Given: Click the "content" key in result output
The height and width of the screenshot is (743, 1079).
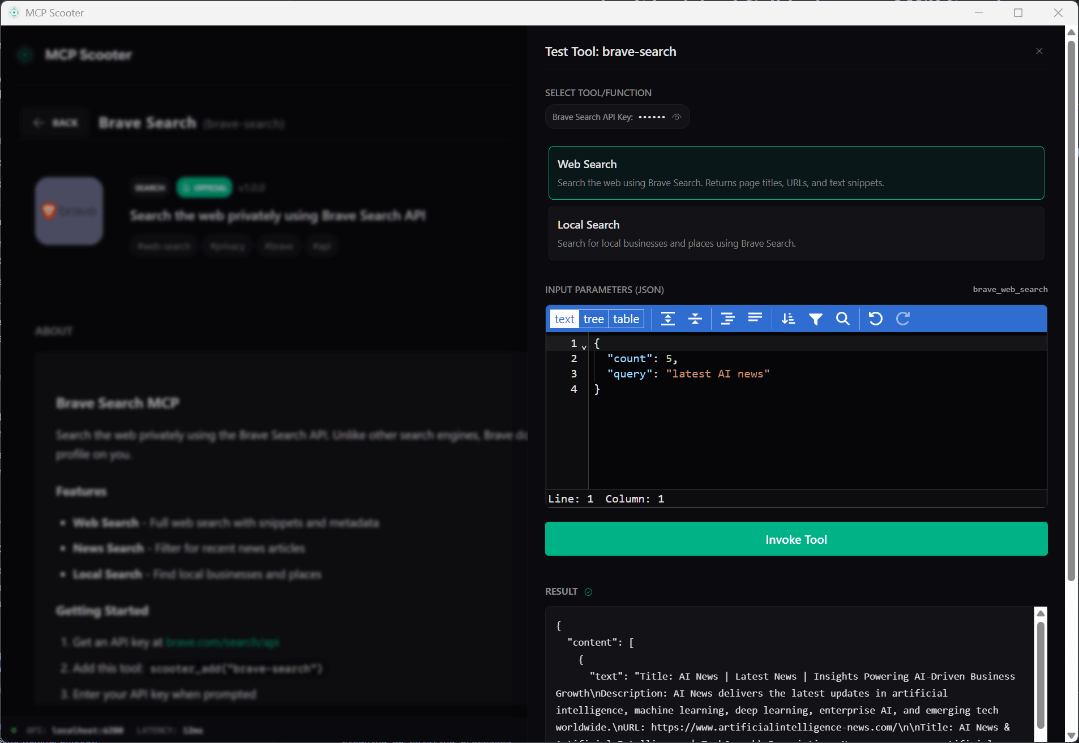Looking at the screenshot, I should click(592, 642).
